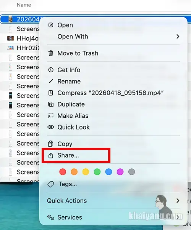Click the Duplicate plus icon
Viewport: 191px width, 230px height.
click(x=51, y=104)
